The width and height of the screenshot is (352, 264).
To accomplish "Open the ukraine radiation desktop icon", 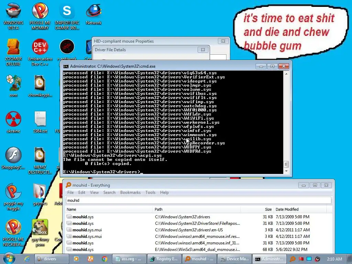I will pos(13,122).
